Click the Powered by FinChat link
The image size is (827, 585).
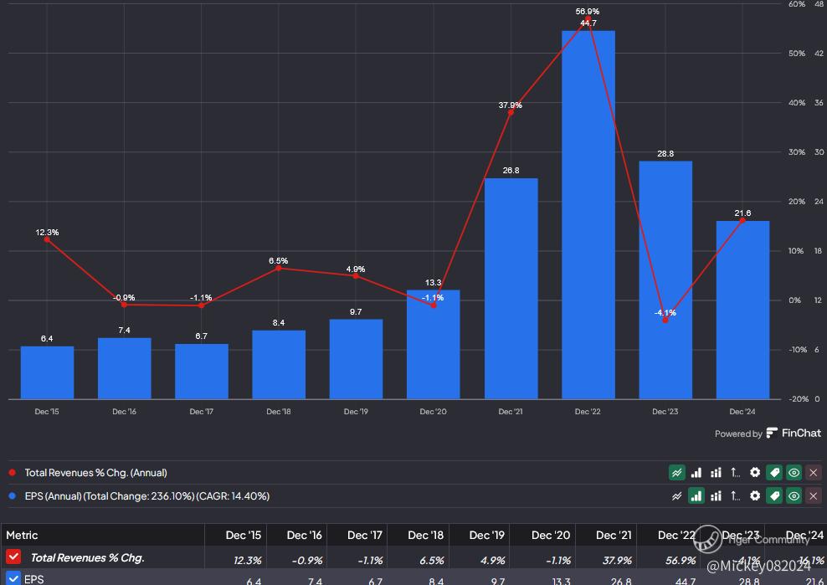pyautogui.click(x=768, y=434)
